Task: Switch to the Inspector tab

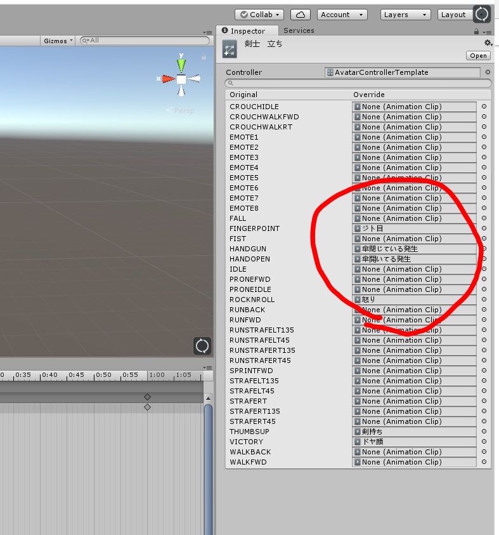Action: 247,30
